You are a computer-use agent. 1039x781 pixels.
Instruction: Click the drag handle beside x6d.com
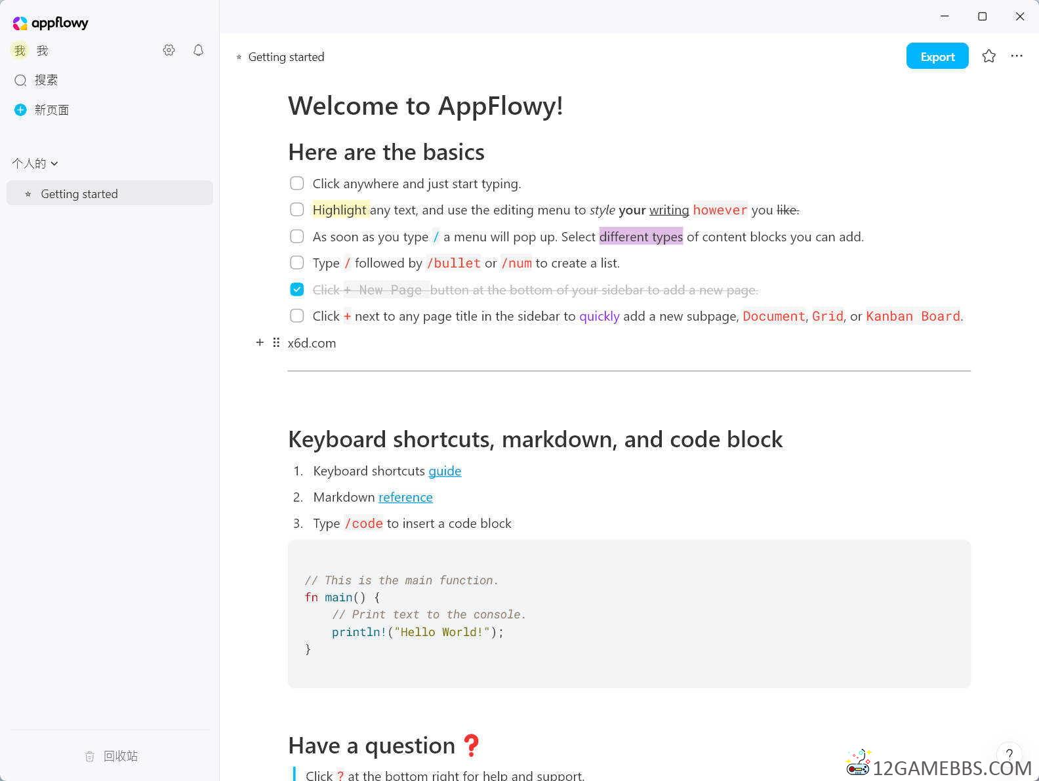click(x=276, y=342)
